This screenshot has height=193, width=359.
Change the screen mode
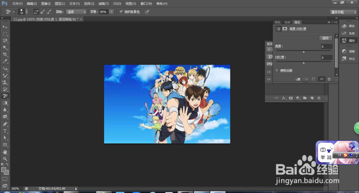5,186
